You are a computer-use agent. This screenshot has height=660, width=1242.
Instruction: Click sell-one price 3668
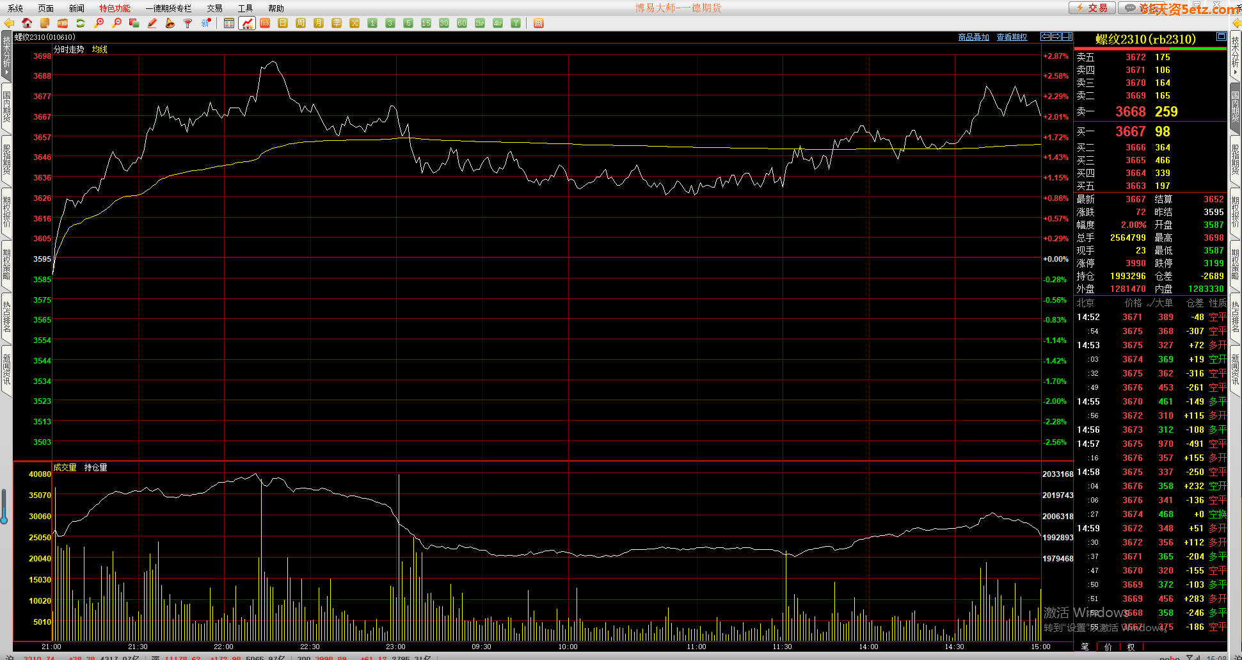coord(1131,111)
